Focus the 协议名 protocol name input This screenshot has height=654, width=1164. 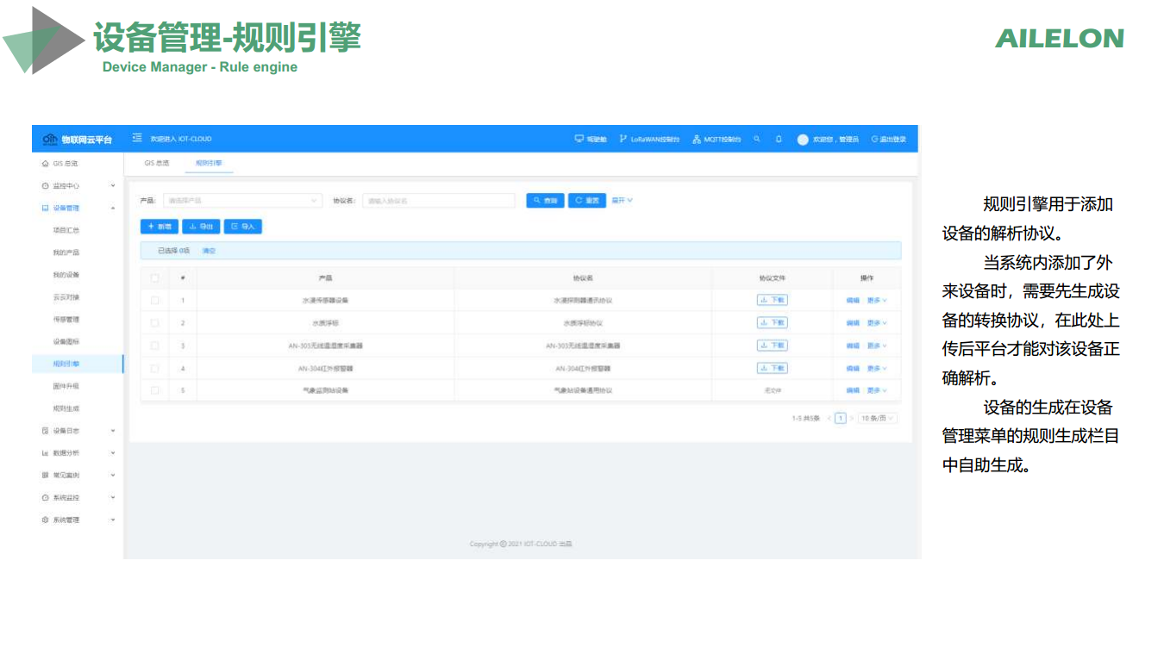(x=439, y=200)
